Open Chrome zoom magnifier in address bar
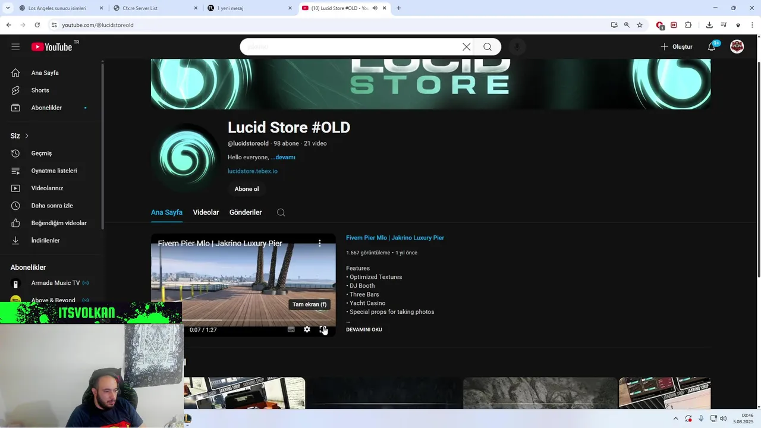Viewport: 761px width, 428px height. 627,25
